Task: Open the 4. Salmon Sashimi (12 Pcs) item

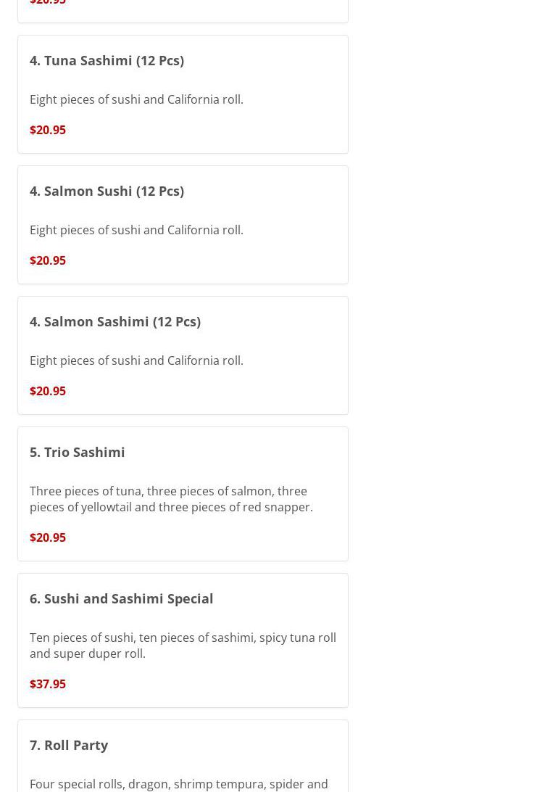Action: (x=115, y=321)
